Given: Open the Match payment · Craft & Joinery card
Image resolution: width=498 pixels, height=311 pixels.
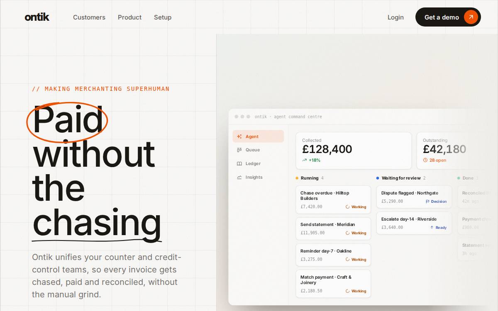Looking at the screenshot, I should 333,284.
